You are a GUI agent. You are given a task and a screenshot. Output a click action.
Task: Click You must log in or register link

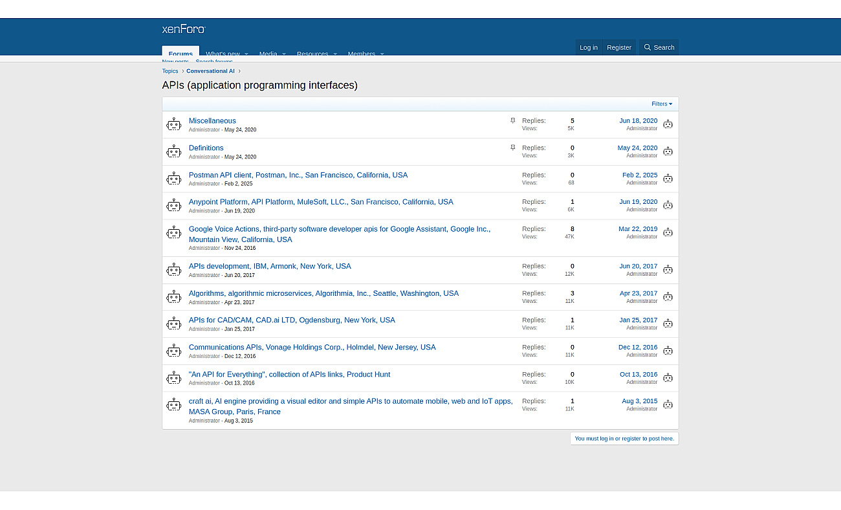624,439
